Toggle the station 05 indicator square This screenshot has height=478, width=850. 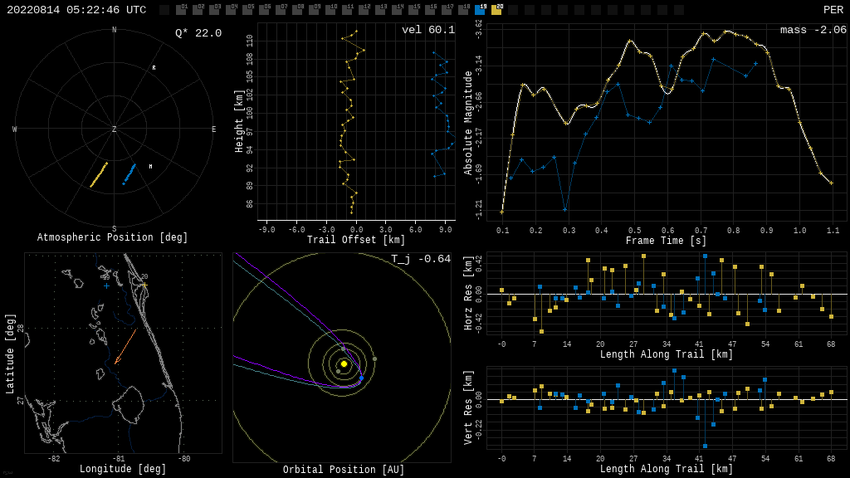(247, 10)
